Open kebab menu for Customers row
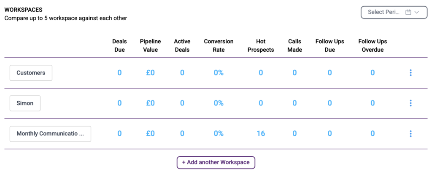The image size is (432, 174). click(x=410, y=73)
